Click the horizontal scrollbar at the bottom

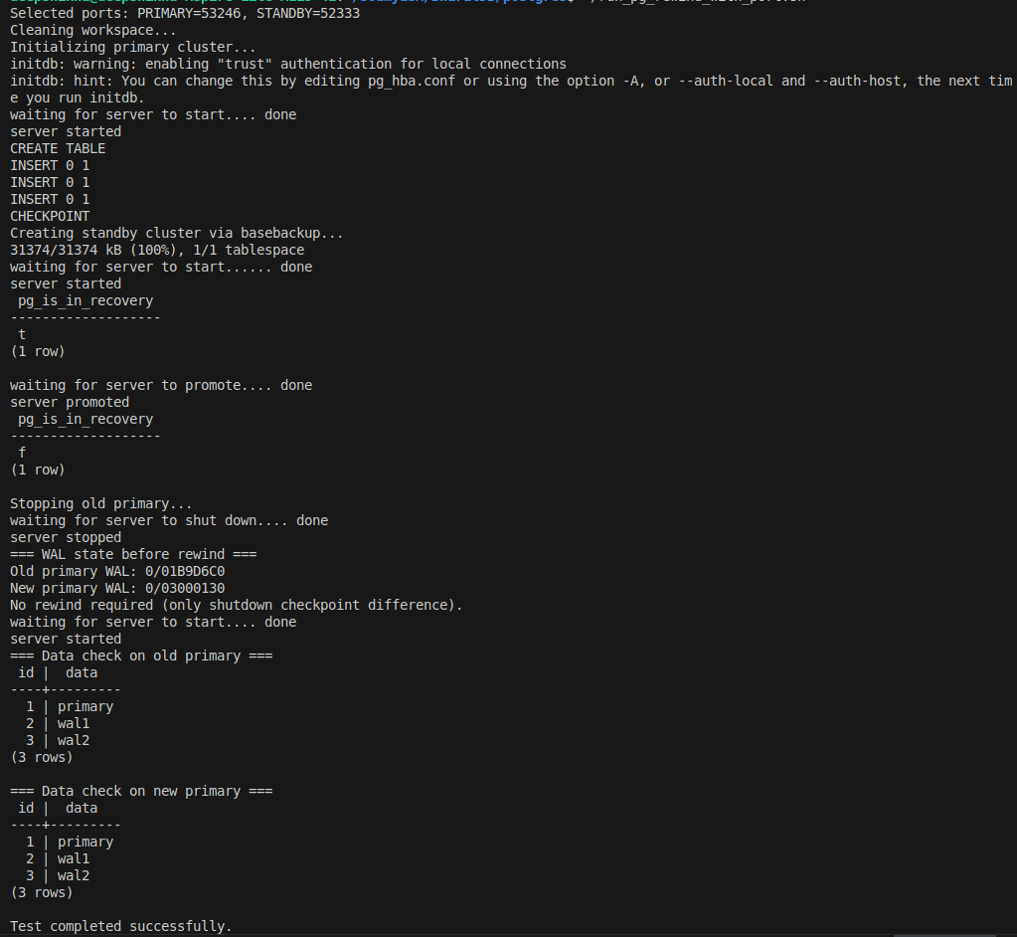click(x=942, y=934)
